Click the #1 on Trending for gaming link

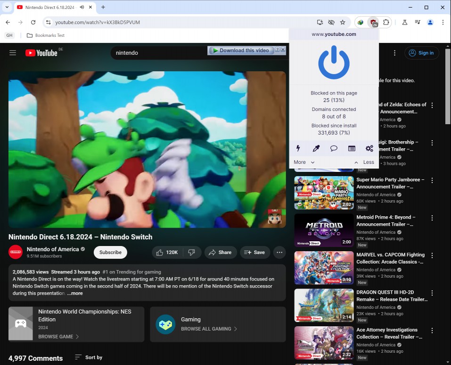pos(132,272)
